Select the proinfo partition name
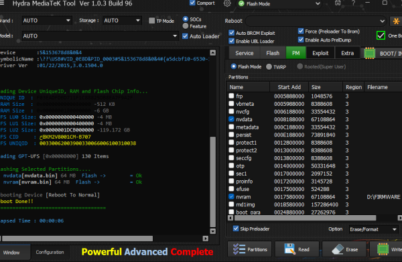The height and width of the screenshot is (262, 402). 245,181
